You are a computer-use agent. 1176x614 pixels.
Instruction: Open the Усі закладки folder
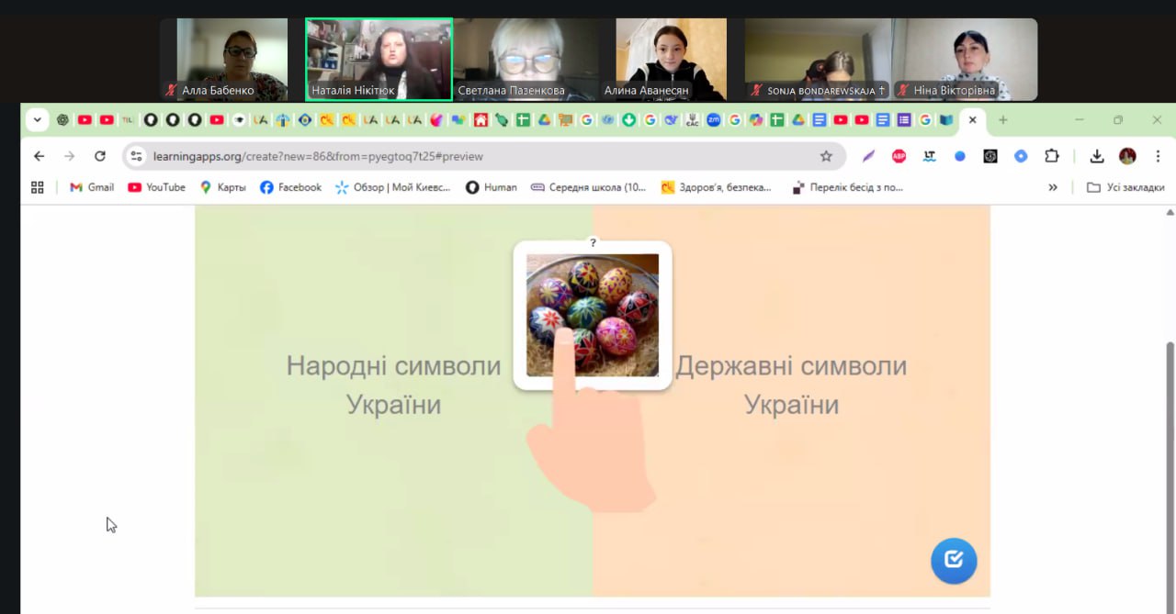click(1125, 187)
